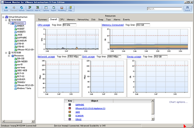The image size is (194, 128).
Task: Collapse Resources under 10.10.10.80
Action: 9,56
